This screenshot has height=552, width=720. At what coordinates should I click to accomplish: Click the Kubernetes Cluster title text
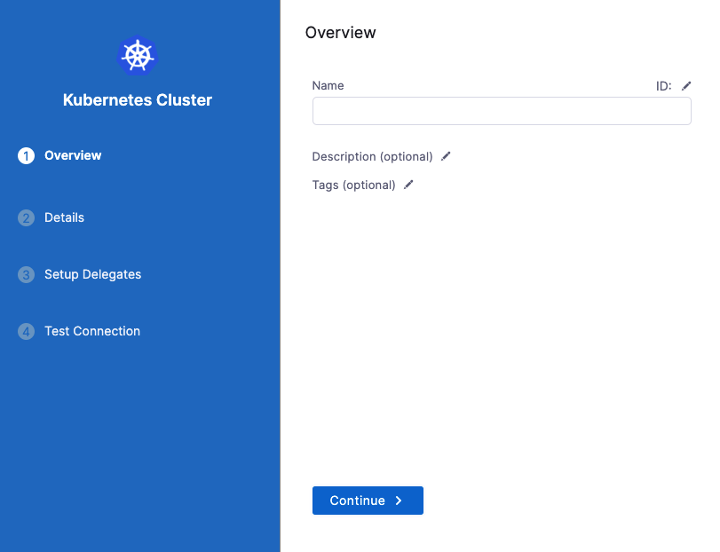pyautogui.click(x=138, y=100)
